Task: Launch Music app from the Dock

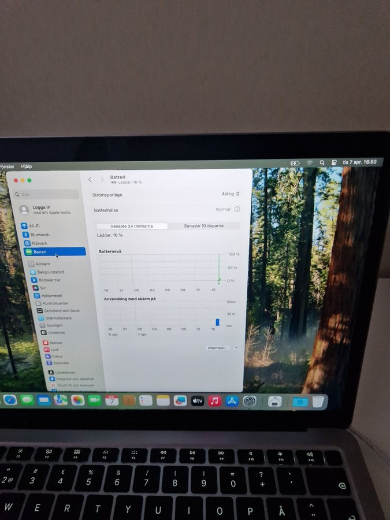Action: point(215,400)
